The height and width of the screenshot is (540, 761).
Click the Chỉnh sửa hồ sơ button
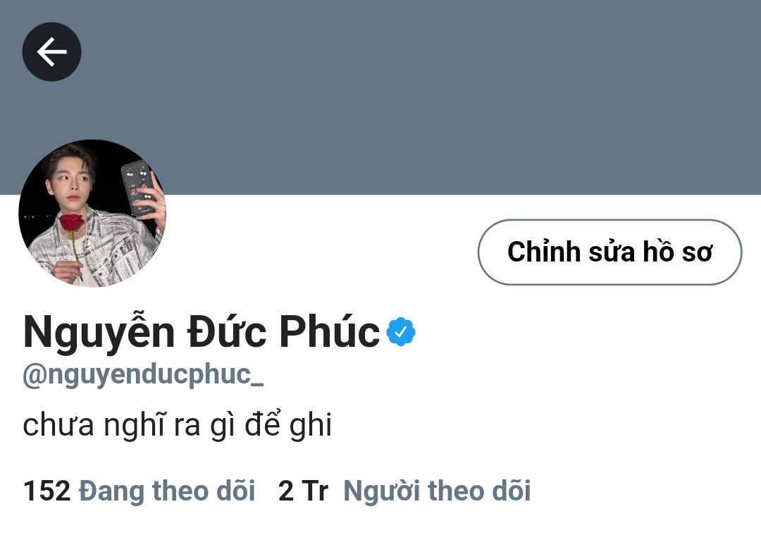pos(610,252)
